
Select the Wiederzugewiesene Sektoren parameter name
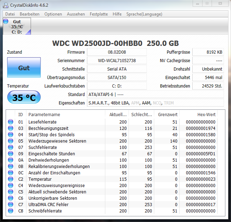click(57, 141)
